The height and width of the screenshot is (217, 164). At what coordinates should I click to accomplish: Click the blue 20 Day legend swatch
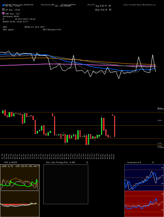pos(3,6)
